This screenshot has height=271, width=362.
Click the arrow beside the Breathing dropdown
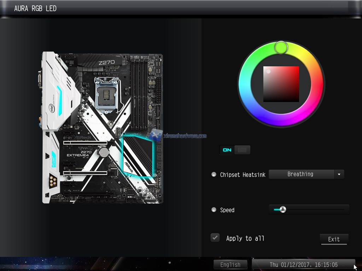339,174
